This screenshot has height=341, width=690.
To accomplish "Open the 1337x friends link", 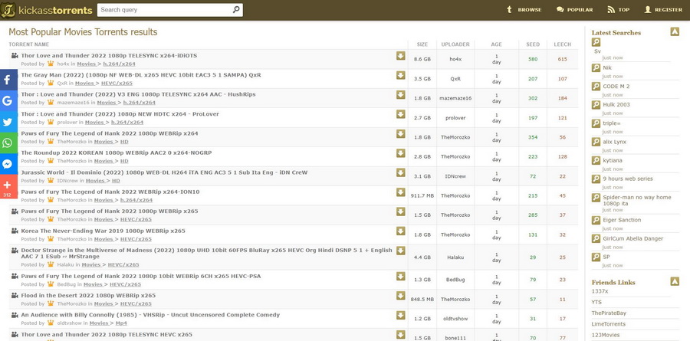I will 600,291.
